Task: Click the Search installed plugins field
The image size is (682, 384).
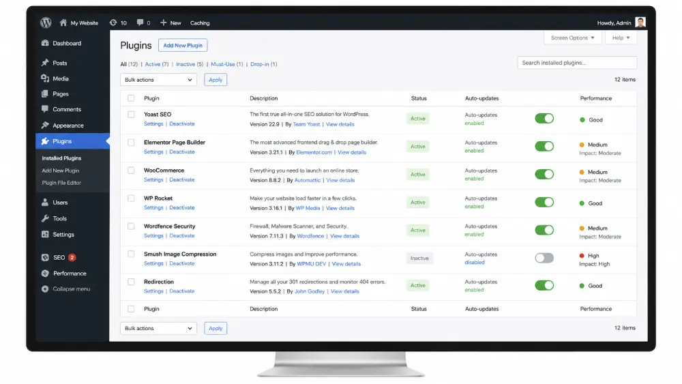Action: (577, 63)
